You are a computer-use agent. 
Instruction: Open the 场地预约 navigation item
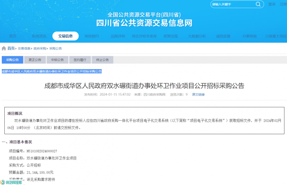pos(92,36)
